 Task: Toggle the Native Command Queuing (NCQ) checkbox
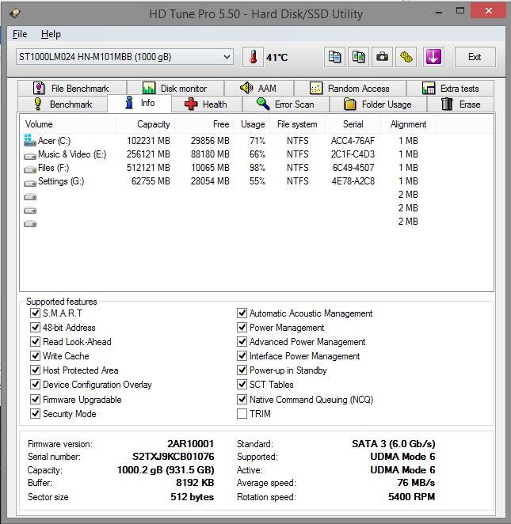[x=242, y=400]
